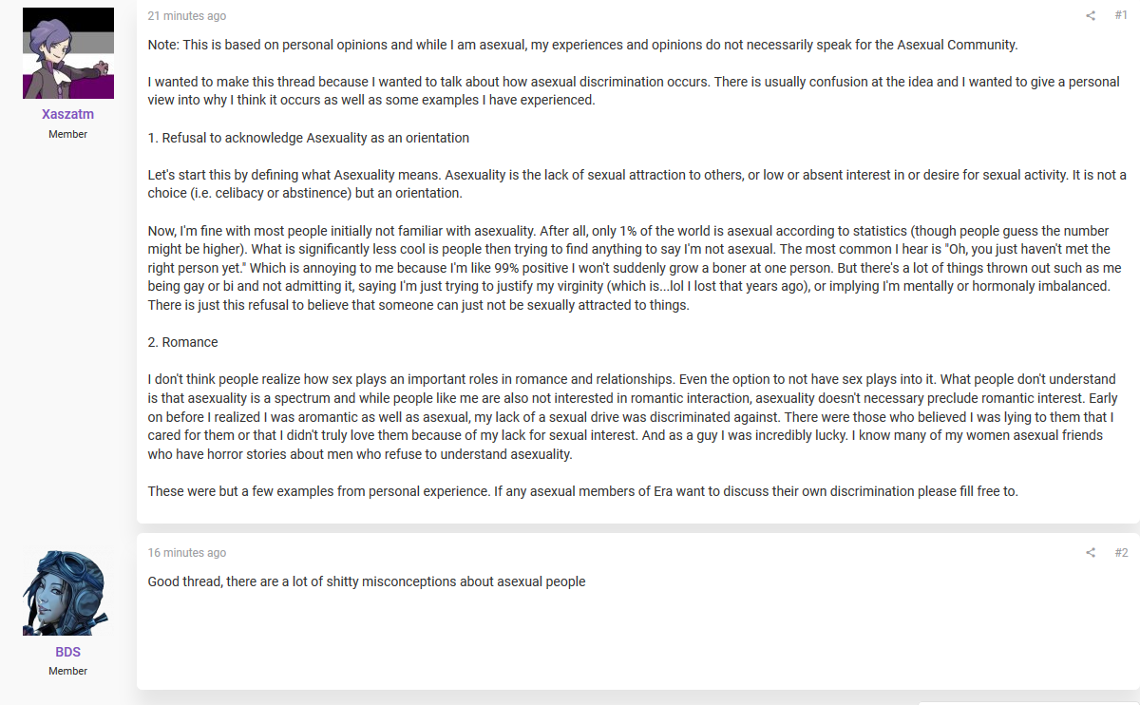Open the BDS username profile link
The width and height of the screenshot is (1140, 705).
tap(68, 652)
